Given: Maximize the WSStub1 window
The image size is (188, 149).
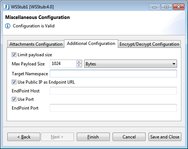Looking at the screenshot, I should pos(166,7).
